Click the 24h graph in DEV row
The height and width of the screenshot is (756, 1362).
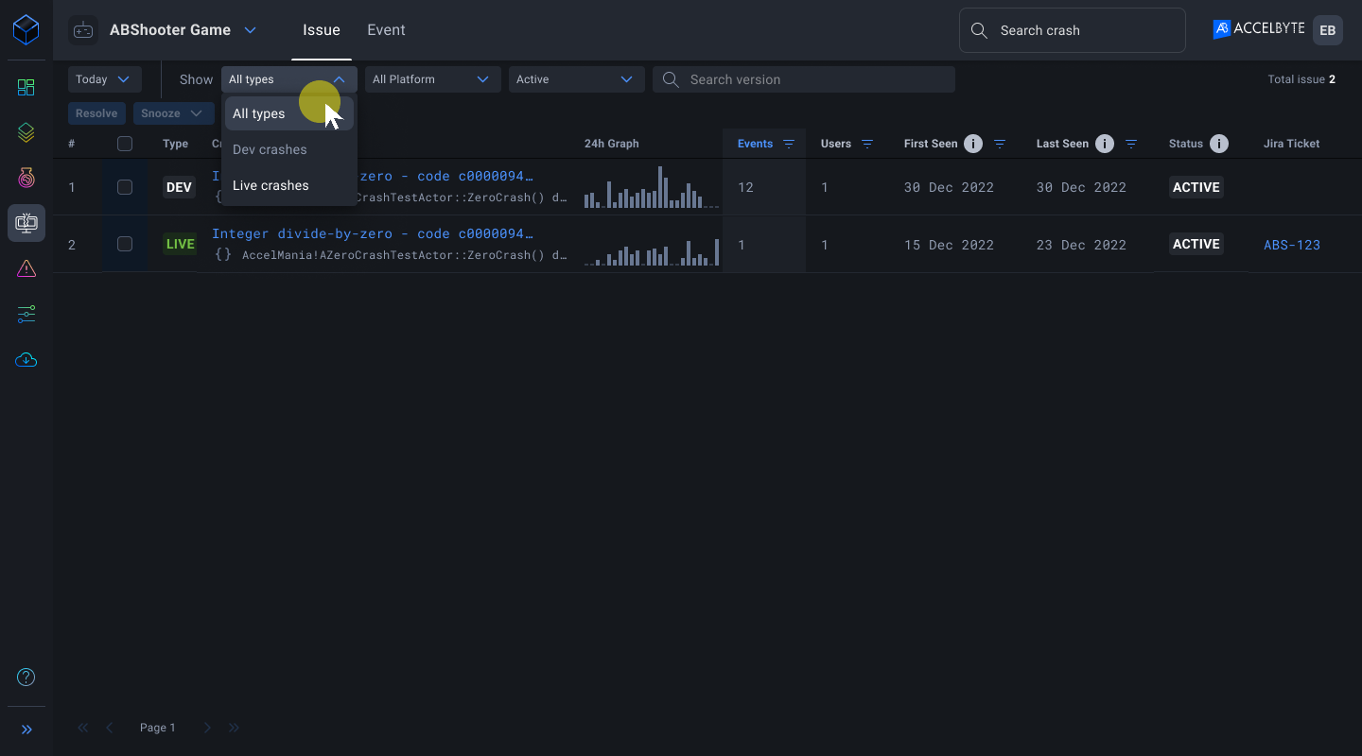[x=652, y=187]
